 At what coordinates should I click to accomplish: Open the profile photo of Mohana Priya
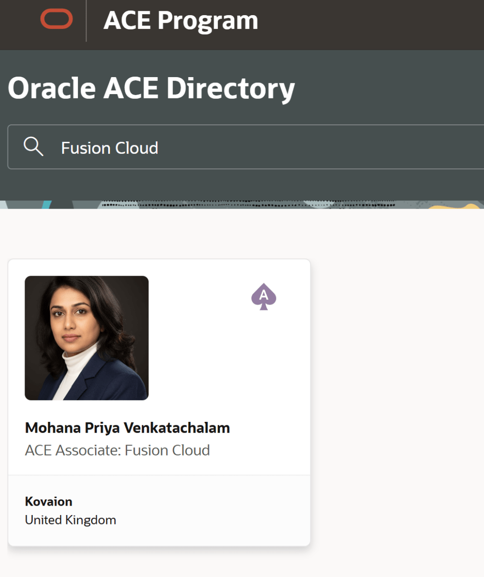coord(86,338)
